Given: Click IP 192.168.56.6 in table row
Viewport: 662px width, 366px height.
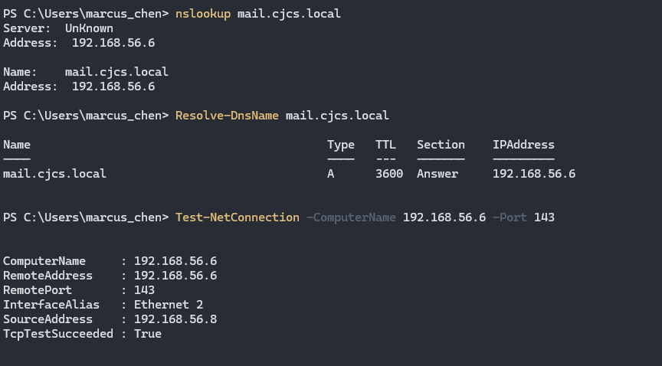Looking at the screenshot, I should click(x=534, y=174).
